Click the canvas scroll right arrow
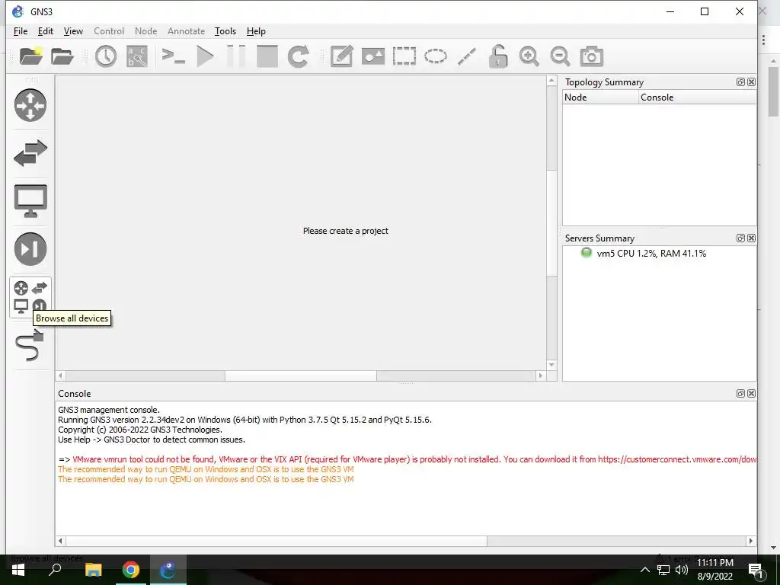Screen dimensions: 780x585 [541, 376]
